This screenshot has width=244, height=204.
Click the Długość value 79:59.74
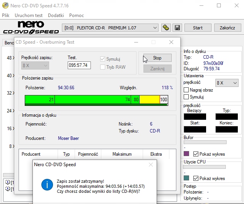click(212, 69)
